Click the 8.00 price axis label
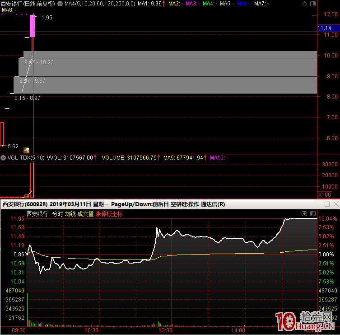Screen dimensions: 340x335 click(x=332, y=96)
